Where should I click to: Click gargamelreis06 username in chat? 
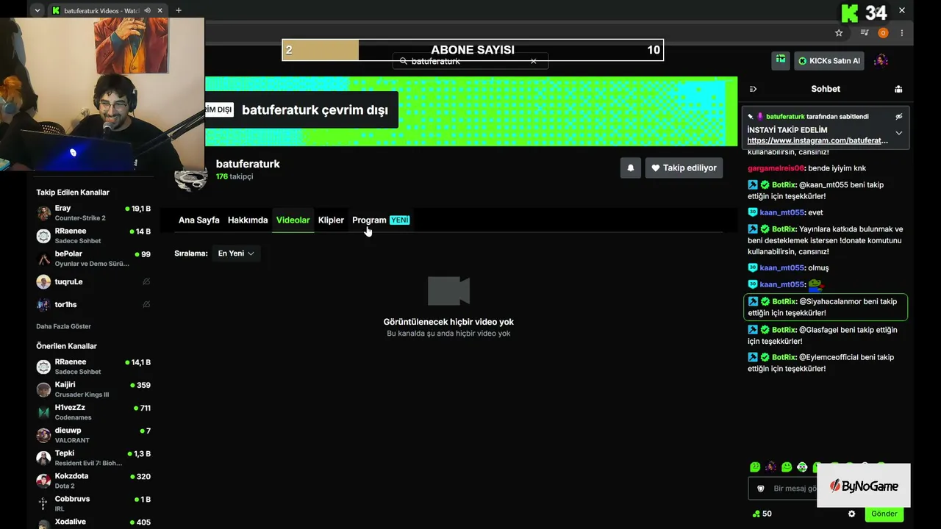pyautogui.click(x=776, y=168)
